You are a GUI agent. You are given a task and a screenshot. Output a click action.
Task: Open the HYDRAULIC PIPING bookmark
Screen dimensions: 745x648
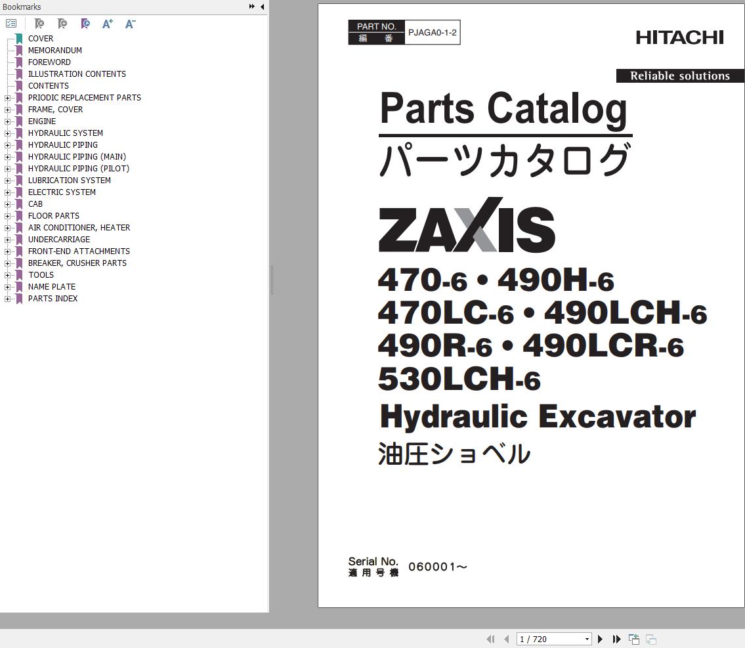pyautogui.click(x=63, y=145)
